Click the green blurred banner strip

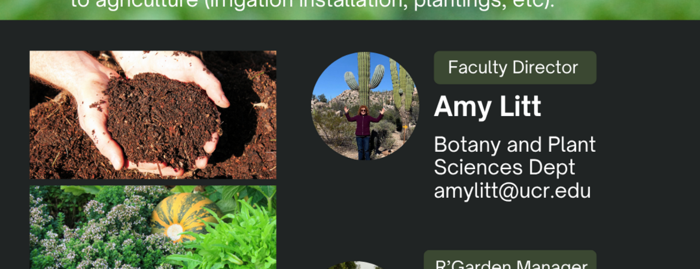[x=628, y=9]
